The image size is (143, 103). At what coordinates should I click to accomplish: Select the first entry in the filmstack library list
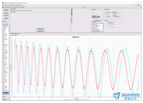pyautogui.click(x=5, y=26)
